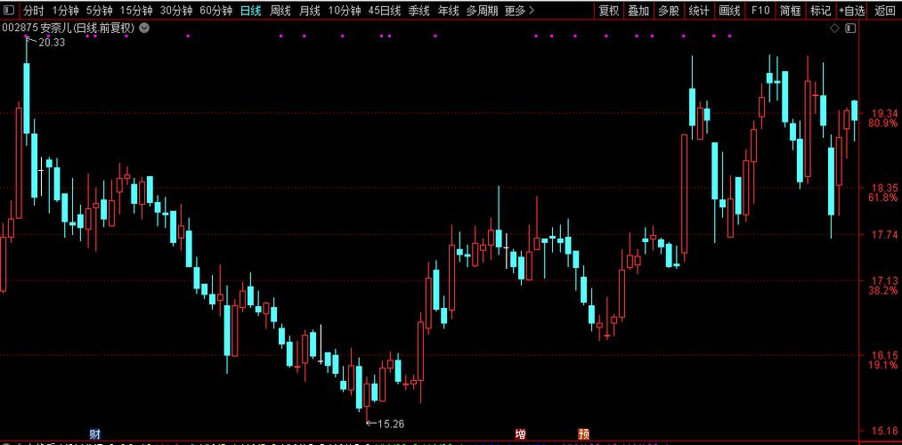Click the 17.13 price axis label
The width and height of the screenshot is (902, 445).
pyautogui.click(x=883, y=281)
